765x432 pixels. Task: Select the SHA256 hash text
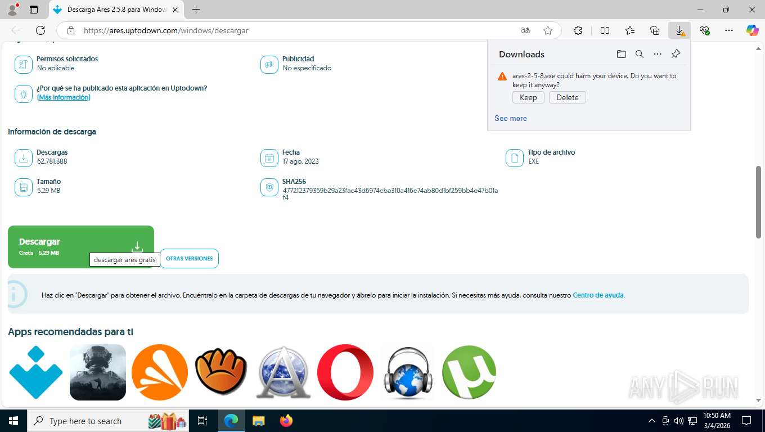click(x=390, y=194)
